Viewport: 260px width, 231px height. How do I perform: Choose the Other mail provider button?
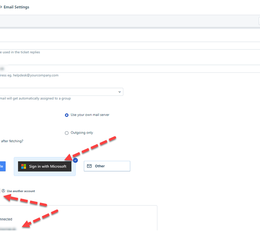click(x=107, y=166)
